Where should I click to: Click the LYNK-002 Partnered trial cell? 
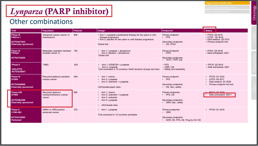(x=26, y=115)
